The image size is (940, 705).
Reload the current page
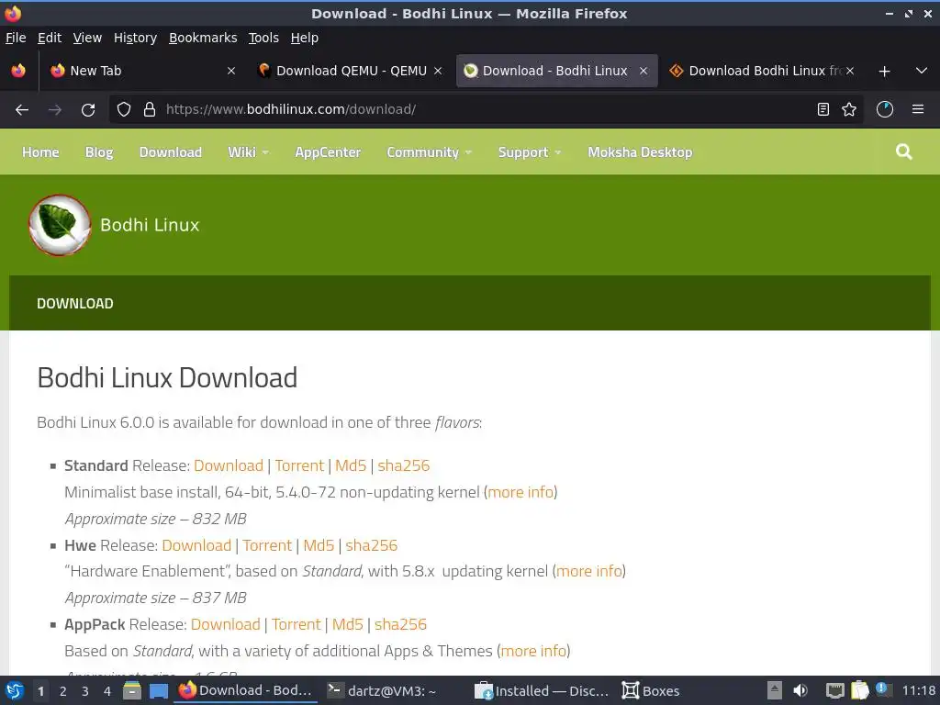88,110
